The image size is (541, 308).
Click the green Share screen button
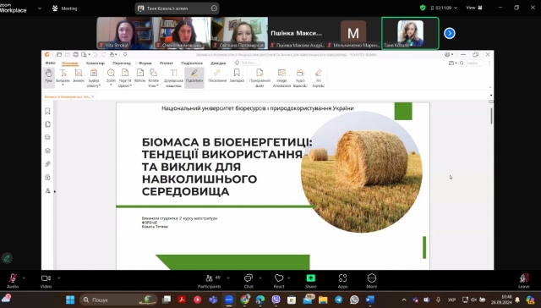point(310,281)
